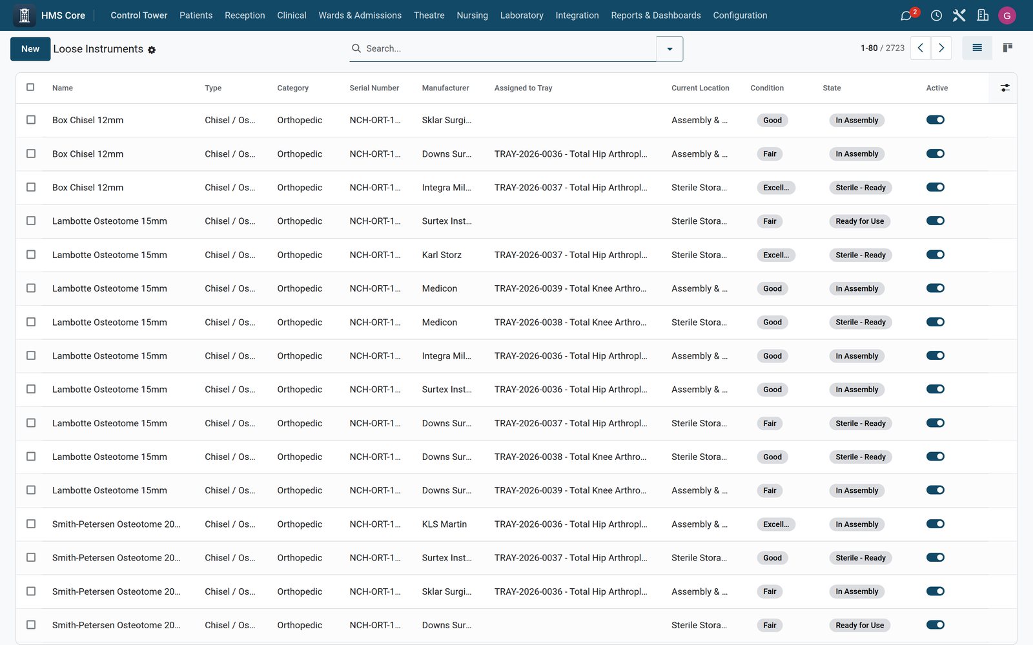Screen dimensions: 1033x645
Task: Sort by the Condition column header
Action: [x=767, y=88]
